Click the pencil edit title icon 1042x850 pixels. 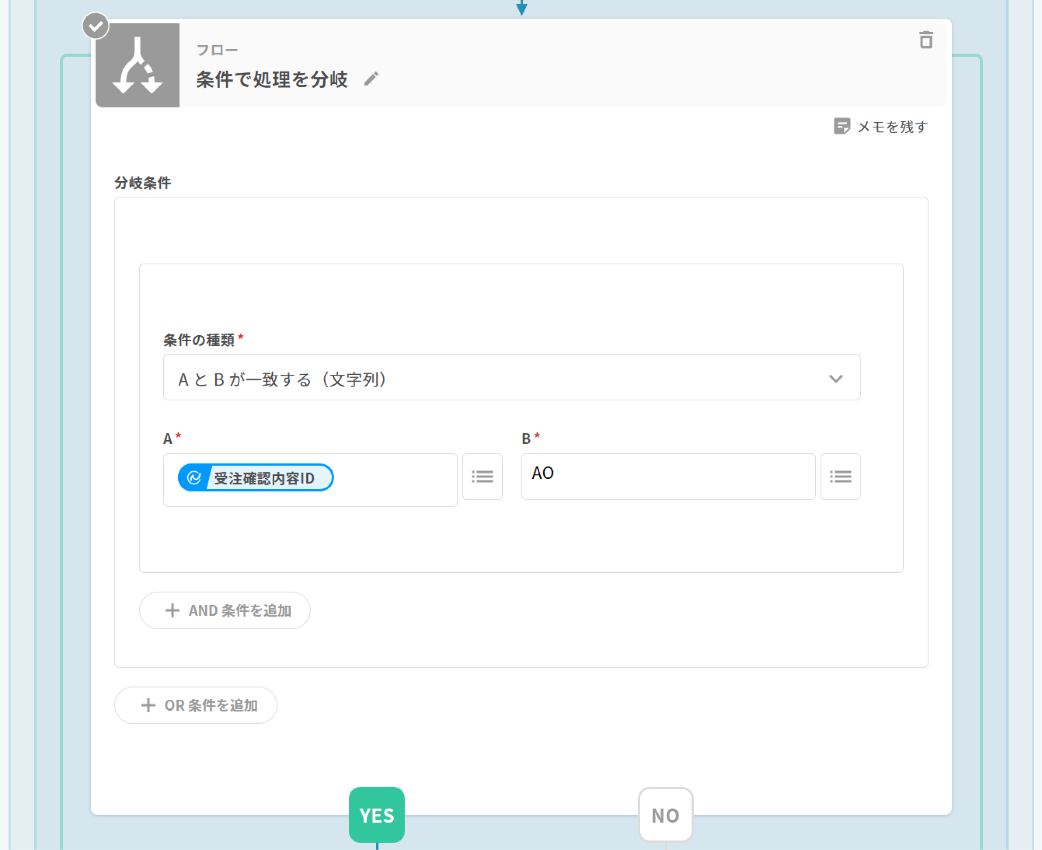click(371, 79)
